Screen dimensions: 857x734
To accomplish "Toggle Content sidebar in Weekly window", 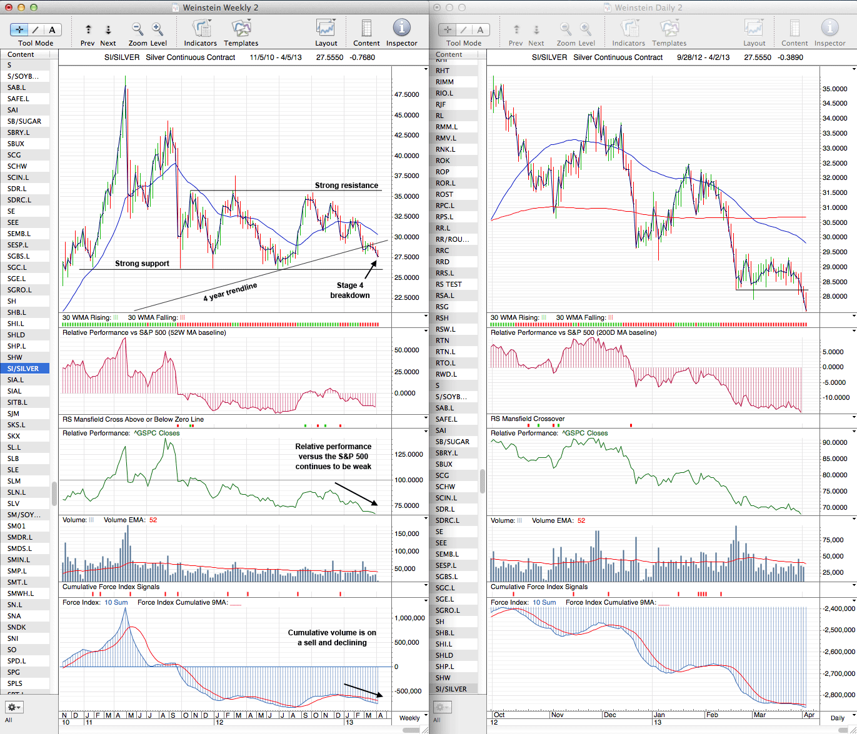I will tap(366, 29).
